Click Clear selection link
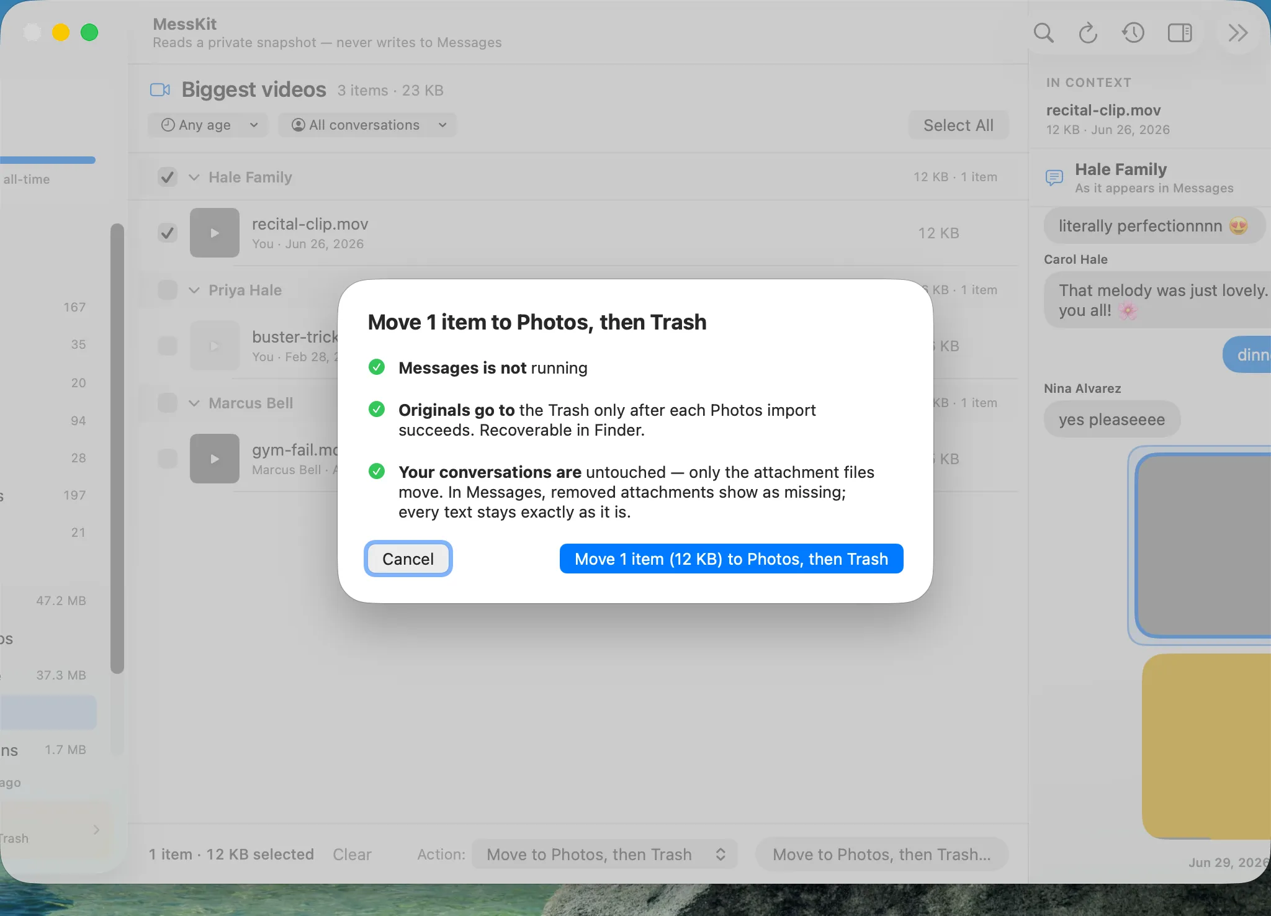1271x916 pixels. pos(352,855)
